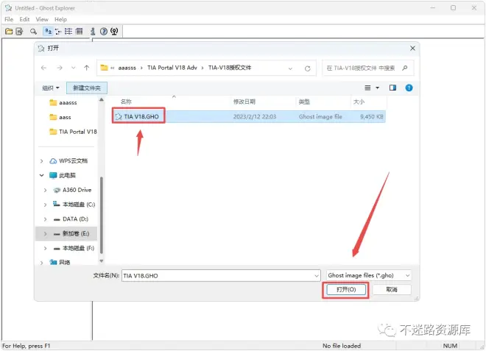The height and width of the screenshot is (351, 486).
Task: Click aaasss in the breadcrumb path
Action: coord(127,68)
